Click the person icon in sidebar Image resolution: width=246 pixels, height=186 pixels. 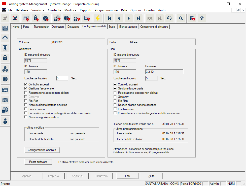[5, 121]
